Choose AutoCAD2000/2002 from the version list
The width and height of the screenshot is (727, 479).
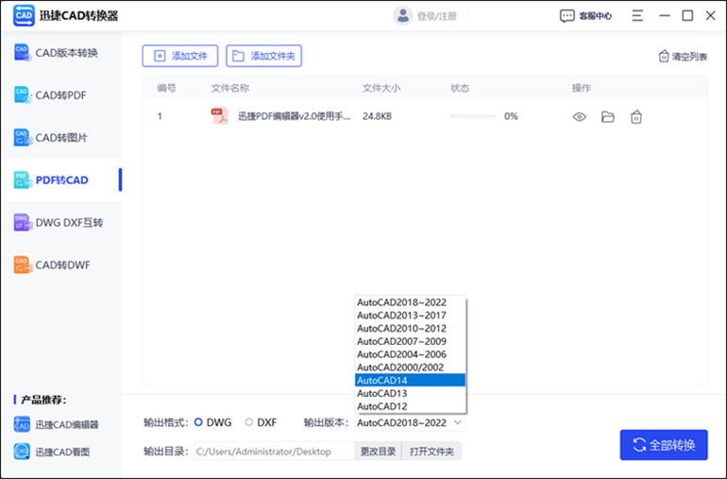410,368
